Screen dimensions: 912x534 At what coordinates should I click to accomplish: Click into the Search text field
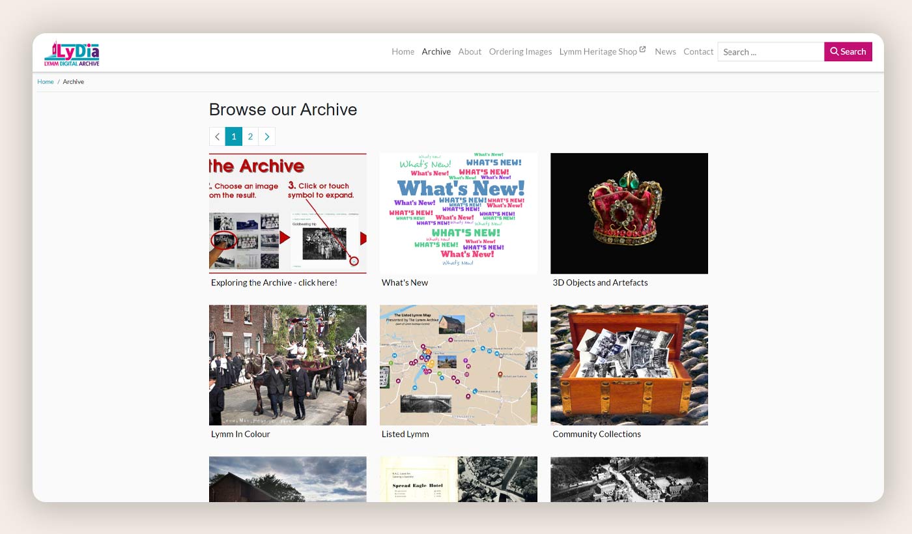pos(771,51)
